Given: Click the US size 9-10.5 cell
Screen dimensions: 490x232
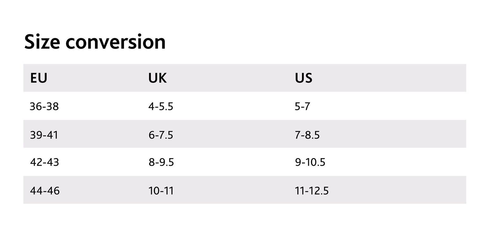Looking at the screenshot, I should point(310,162).
